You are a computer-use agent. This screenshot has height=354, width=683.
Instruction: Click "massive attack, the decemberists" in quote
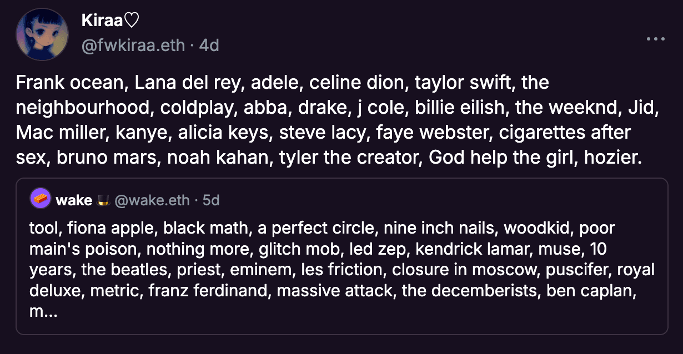(408, 291)
